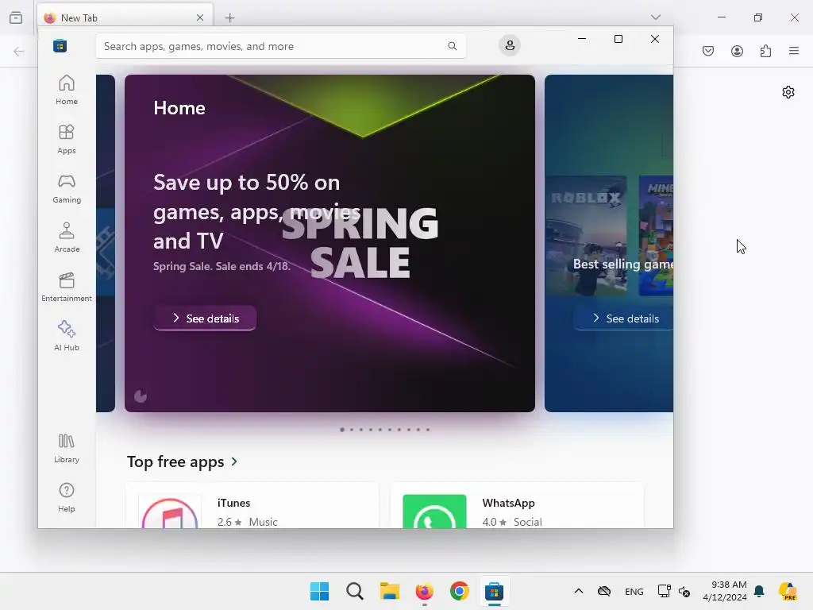This screenshot has width=813, height=610.
Task: Open the Apps section in Store sidebar
Action: (67, 139)
